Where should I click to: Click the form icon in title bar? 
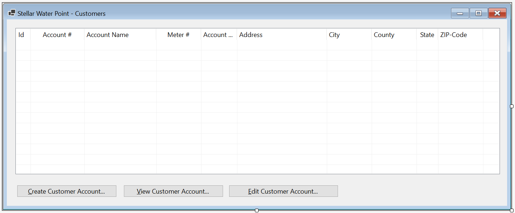coord(11,13)
